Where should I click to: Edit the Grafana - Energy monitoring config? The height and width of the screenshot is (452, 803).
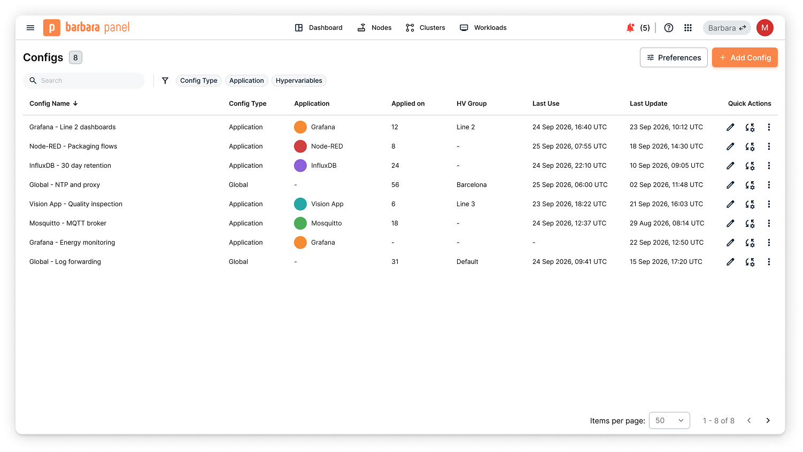pos(730,243)
